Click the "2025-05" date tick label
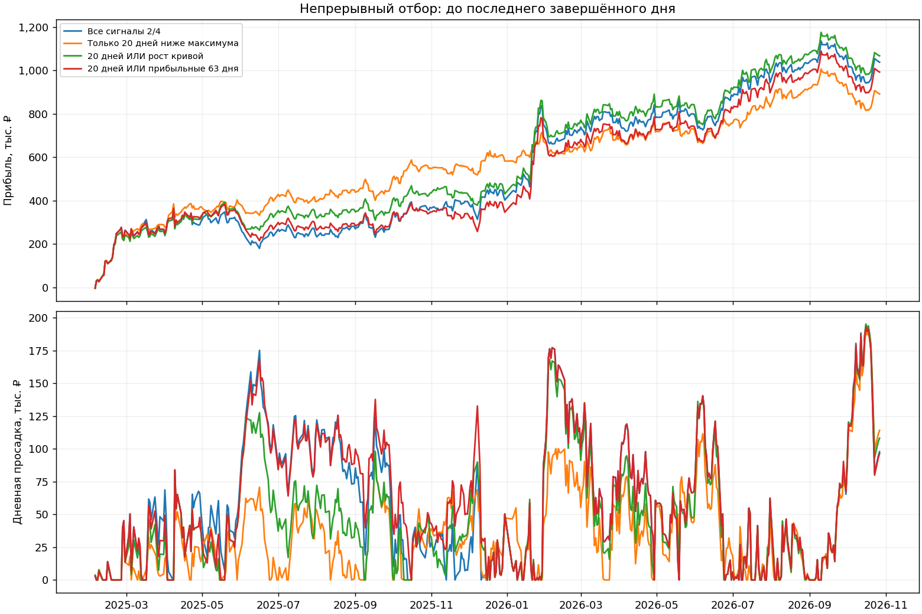This screenshot has height=614, width=922. (x=202, y=605)
